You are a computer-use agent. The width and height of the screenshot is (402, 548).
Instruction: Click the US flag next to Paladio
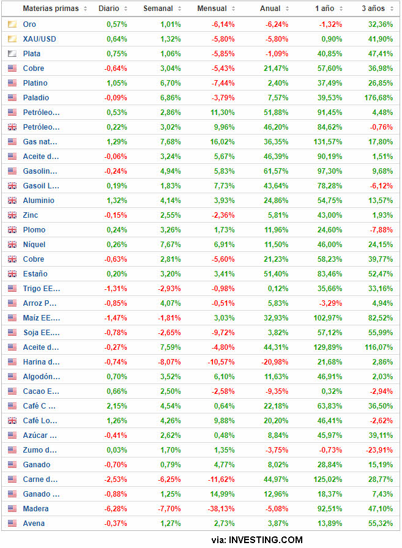pyautogui.click(x=12, y=98)
